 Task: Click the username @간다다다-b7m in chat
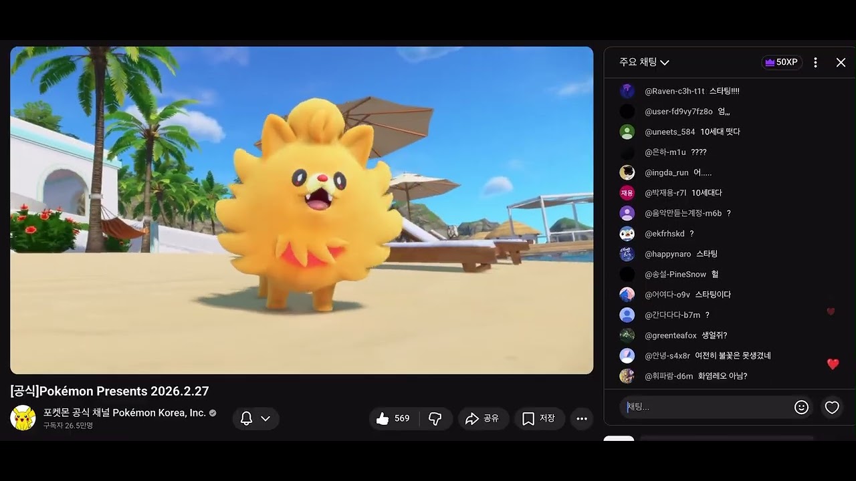click(x=672, y=315)
